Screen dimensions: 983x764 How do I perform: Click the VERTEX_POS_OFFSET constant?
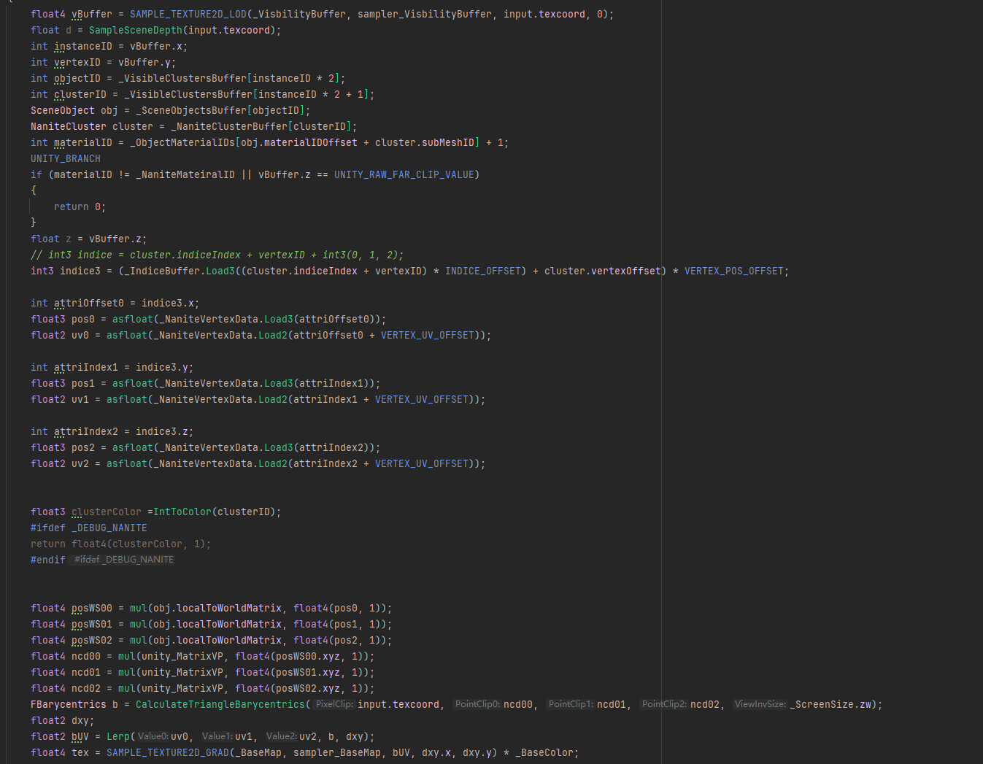pos(733,271)
